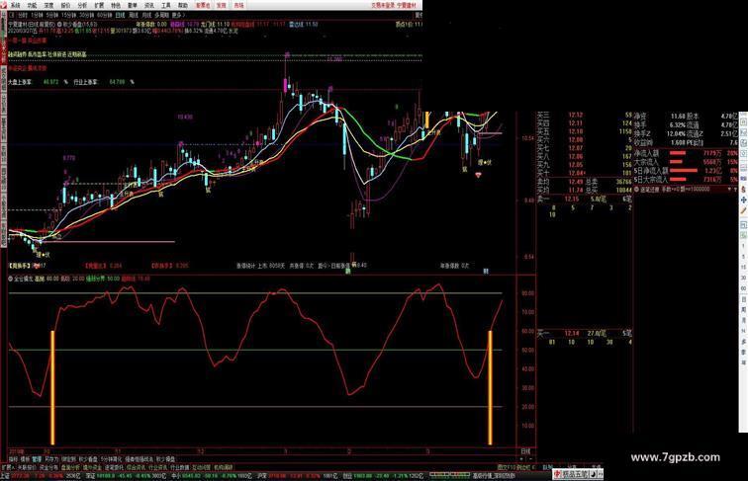This screenshot has height=481, width=748.
Task: Open the 帮助 menu
Action: (x=183, y=6)
